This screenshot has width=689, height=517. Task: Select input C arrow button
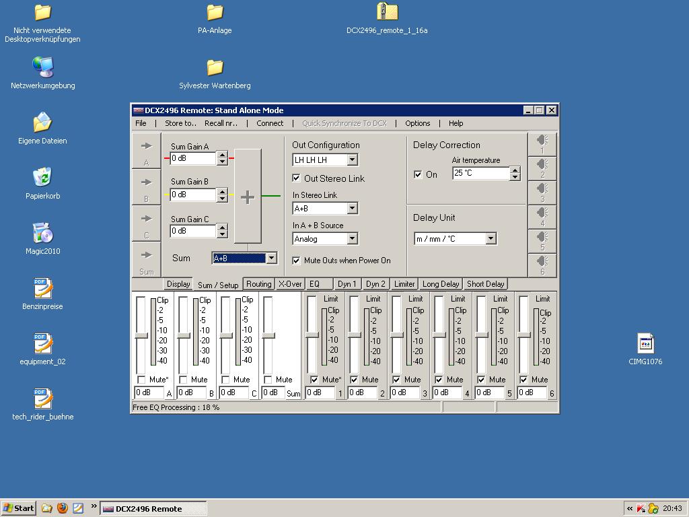point(146,223)
